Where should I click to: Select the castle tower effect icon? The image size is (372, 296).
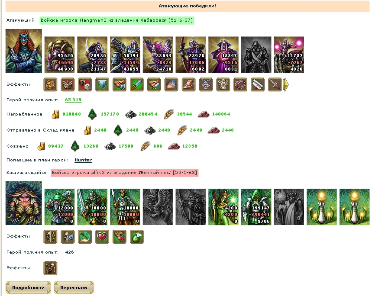coord(68,84)
